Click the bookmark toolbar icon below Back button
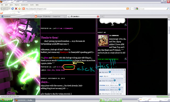 1,13
